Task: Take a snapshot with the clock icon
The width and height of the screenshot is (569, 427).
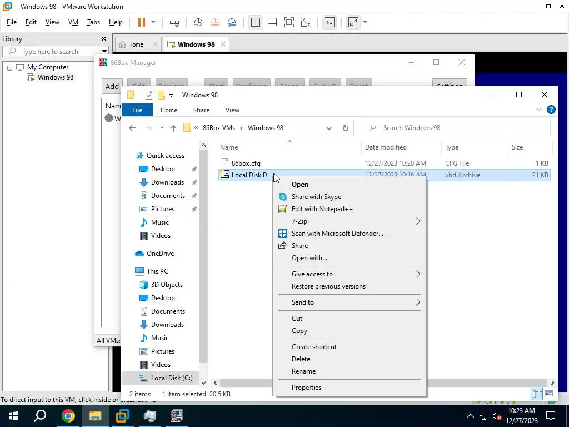Action: pos(198,22)
